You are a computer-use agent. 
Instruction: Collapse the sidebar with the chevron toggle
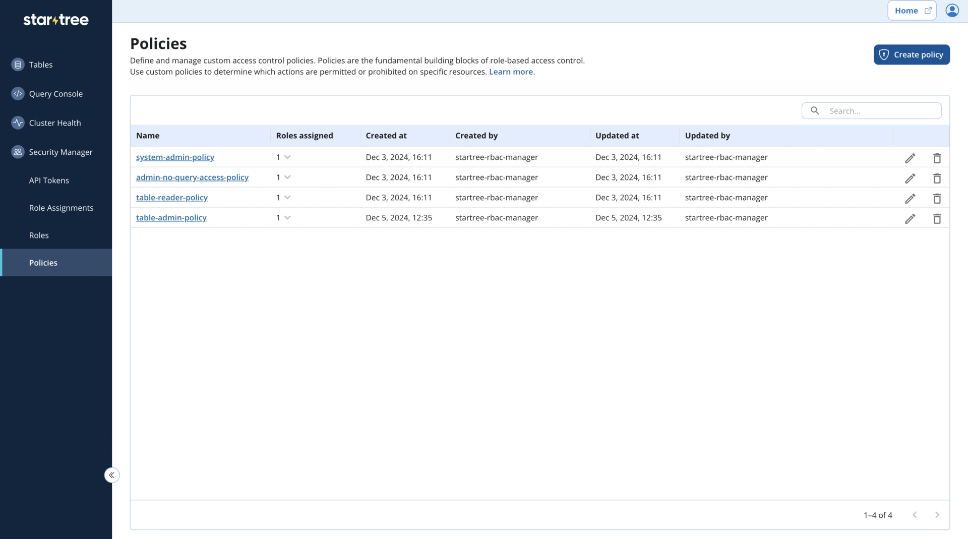(x=112, y=475)
